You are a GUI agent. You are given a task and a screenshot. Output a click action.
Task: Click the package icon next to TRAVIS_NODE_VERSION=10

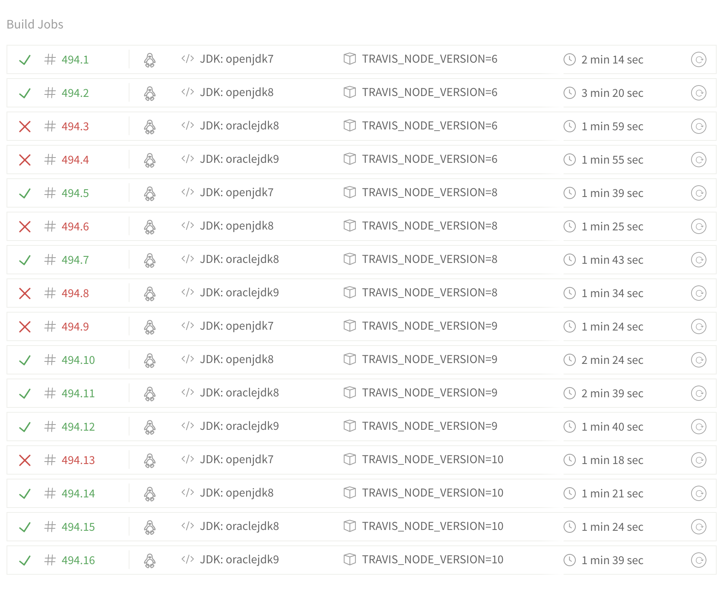click(x=349, y=460)
